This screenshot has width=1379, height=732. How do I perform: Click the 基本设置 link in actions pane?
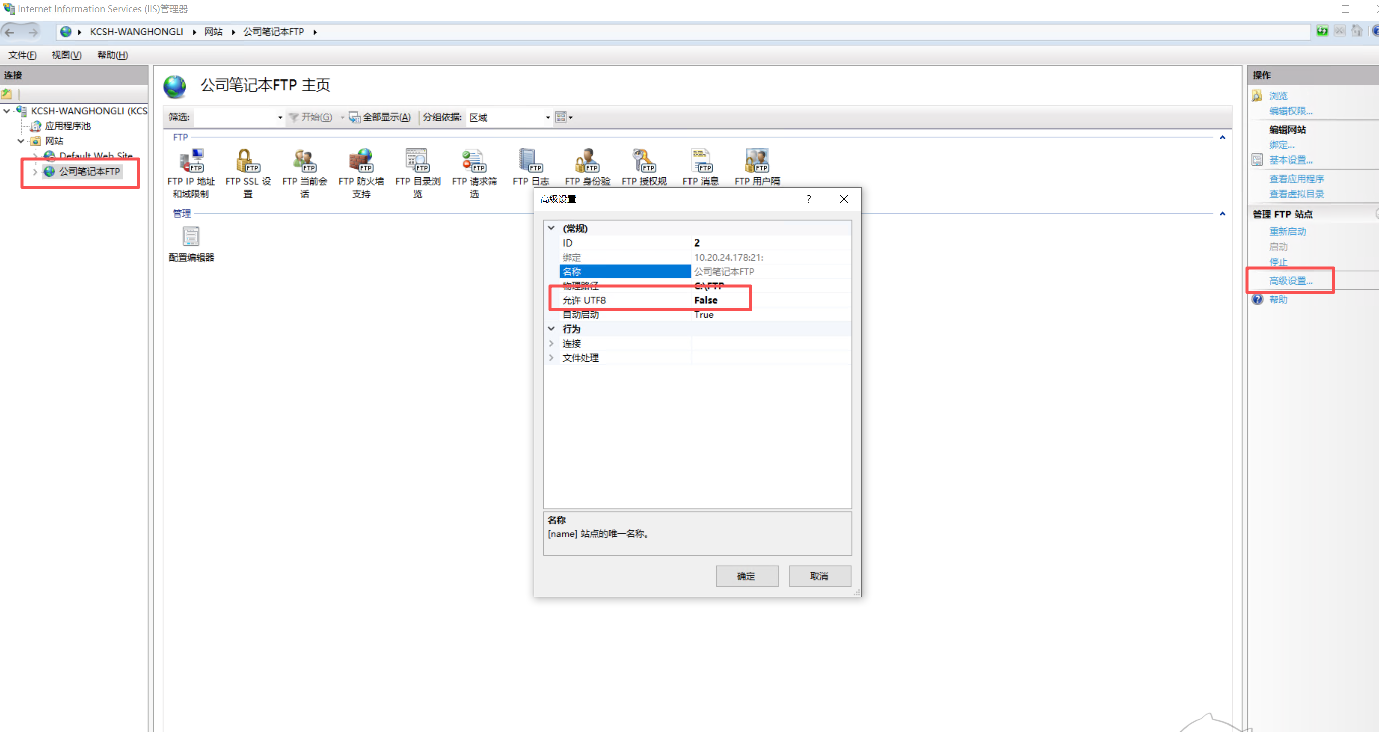(x=1290, y=159)
